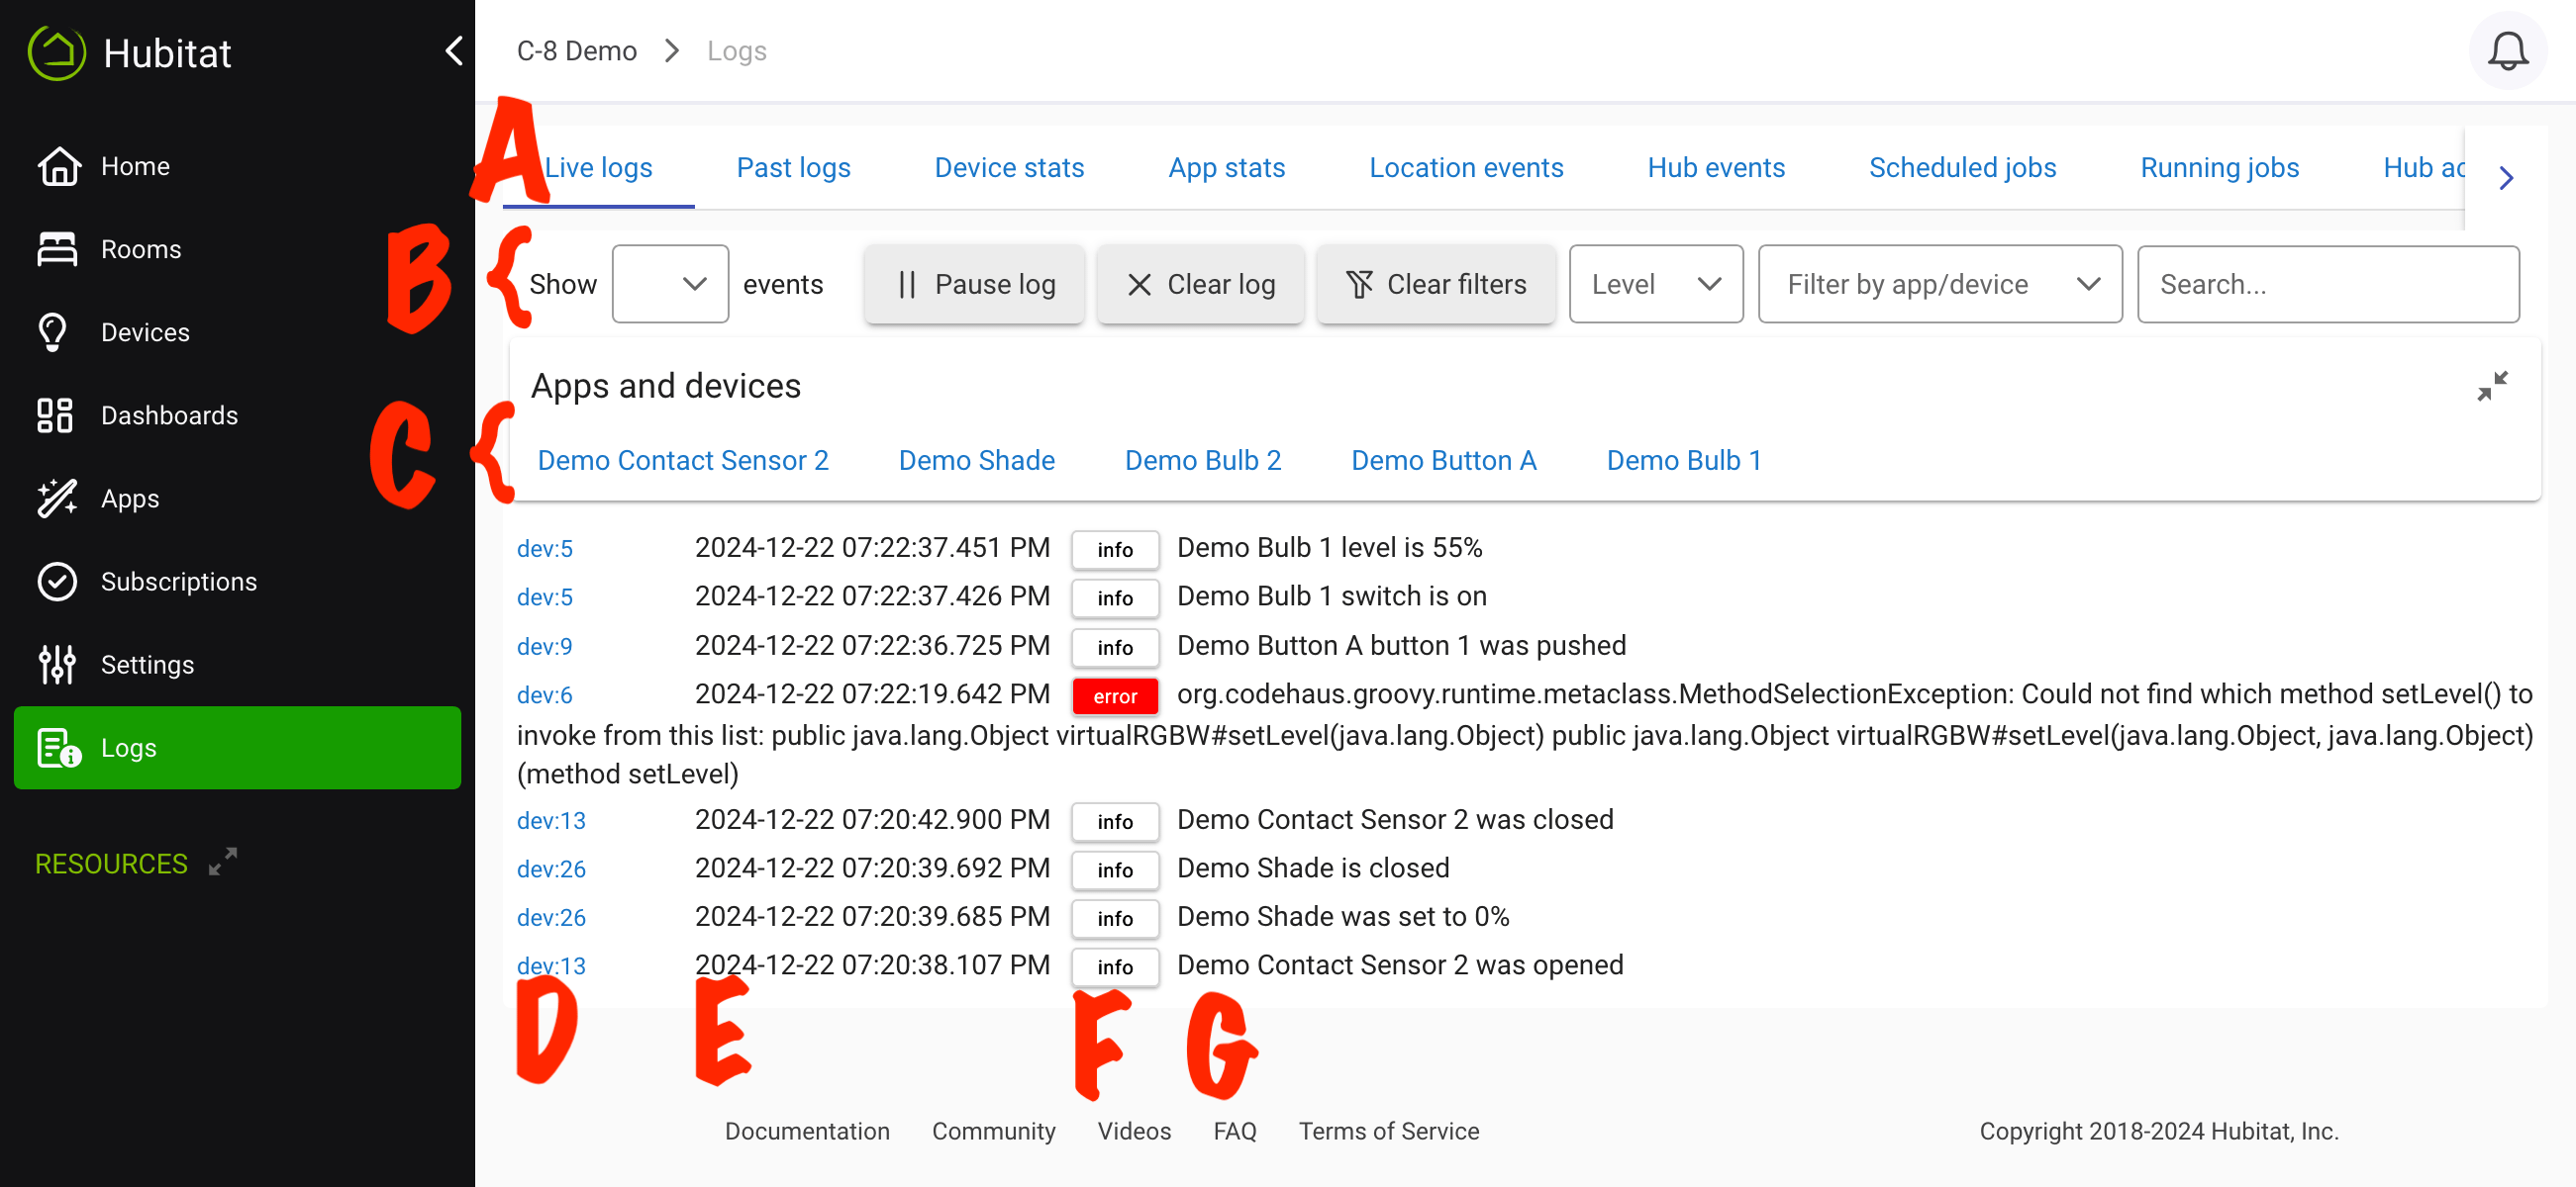Screen dimensions: 2576x1187
Task: Open the Running jobs tab
Action: pos(2219,168)
